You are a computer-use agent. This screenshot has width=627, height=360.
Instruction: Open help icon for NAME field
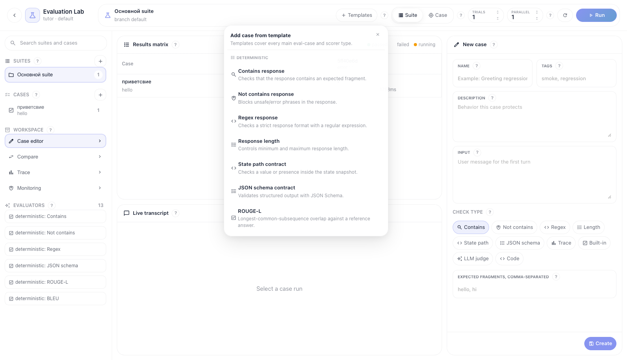477,66
